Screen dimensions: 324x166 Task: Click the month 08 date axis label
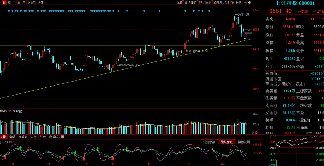point(12,164)
